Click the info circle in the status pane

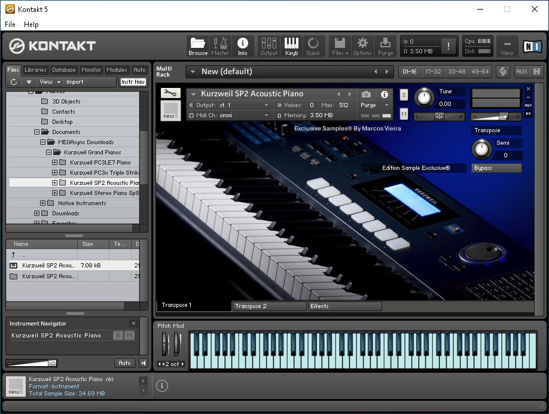tap(161, 386)
